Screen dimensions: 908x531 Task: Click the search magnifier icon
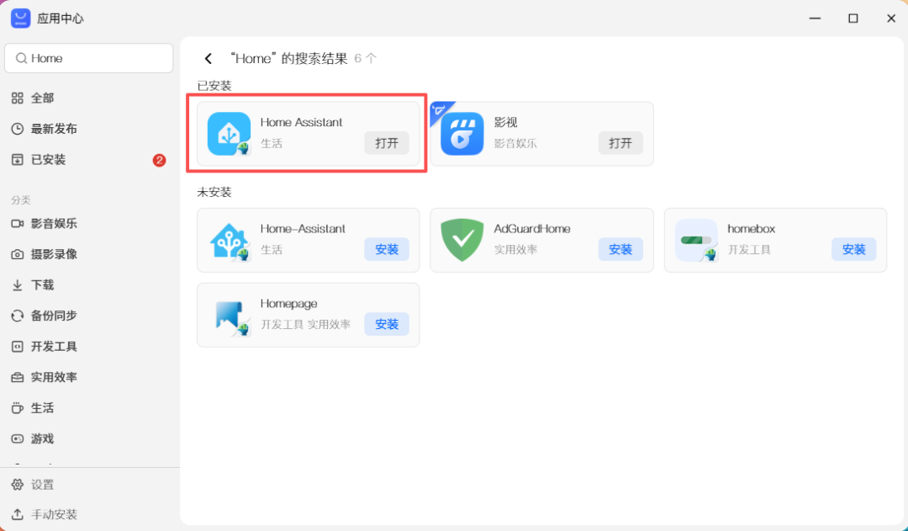[x=21, y=59]
